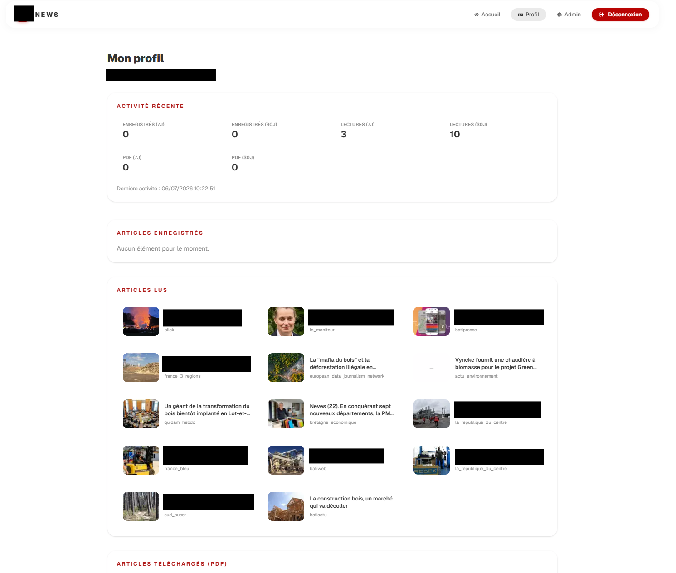Open article "La mafia du bois et la déforestation"
The height and width of the screenshot is (573, 676).
point(343,364)
